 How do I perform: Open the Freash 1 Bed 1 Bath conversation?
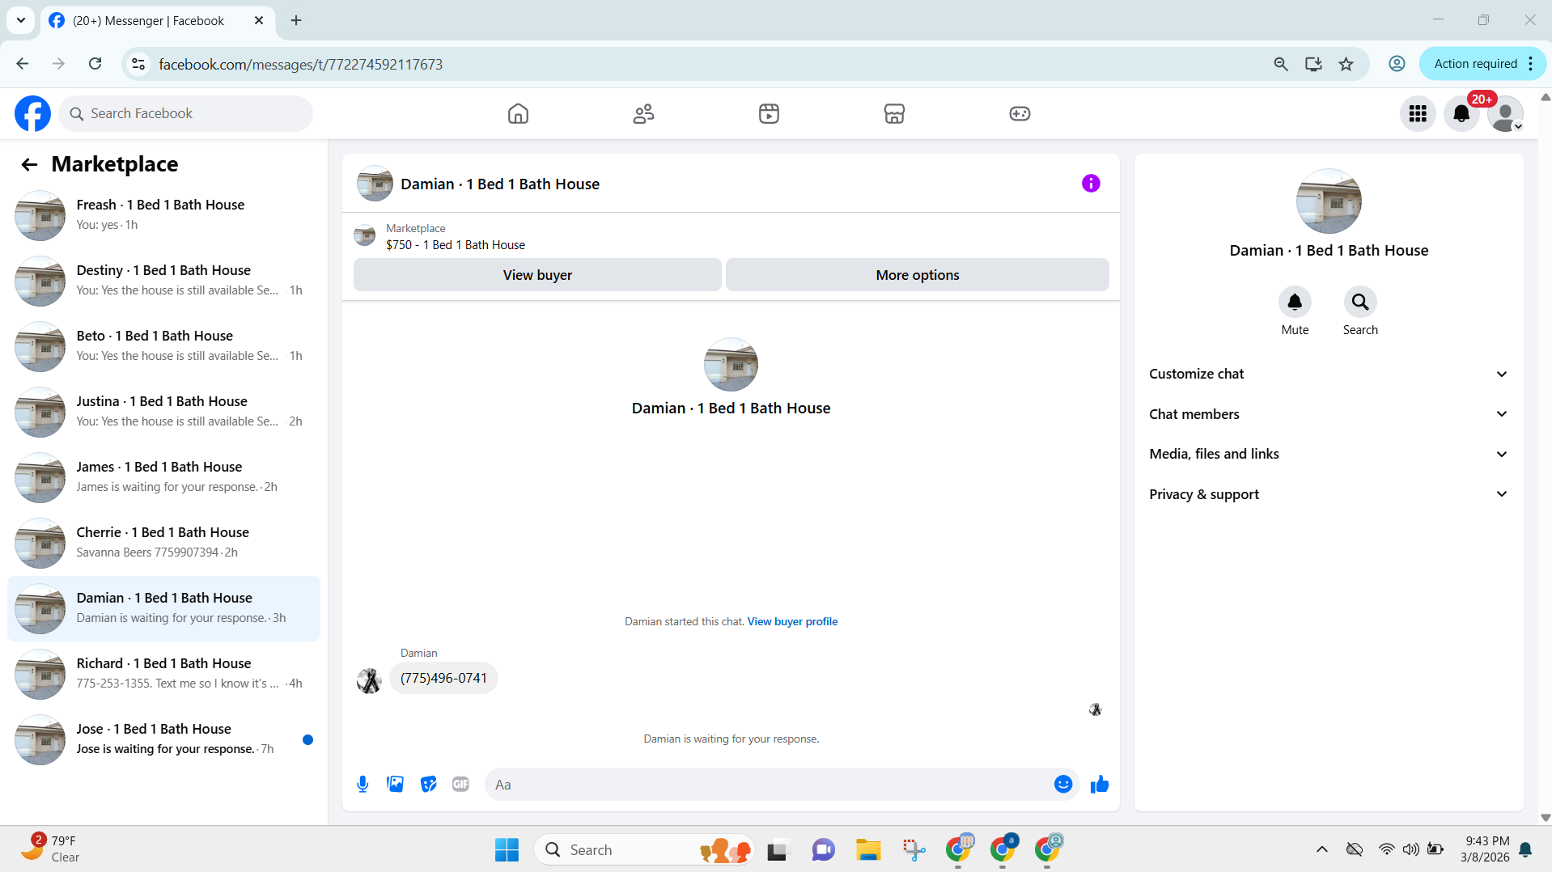point(164,215)
